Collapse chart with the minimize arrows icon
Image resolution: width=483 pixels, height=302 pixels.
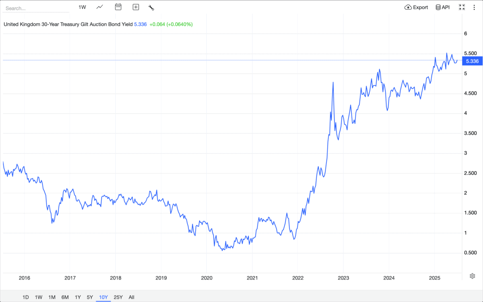[462, 7]
